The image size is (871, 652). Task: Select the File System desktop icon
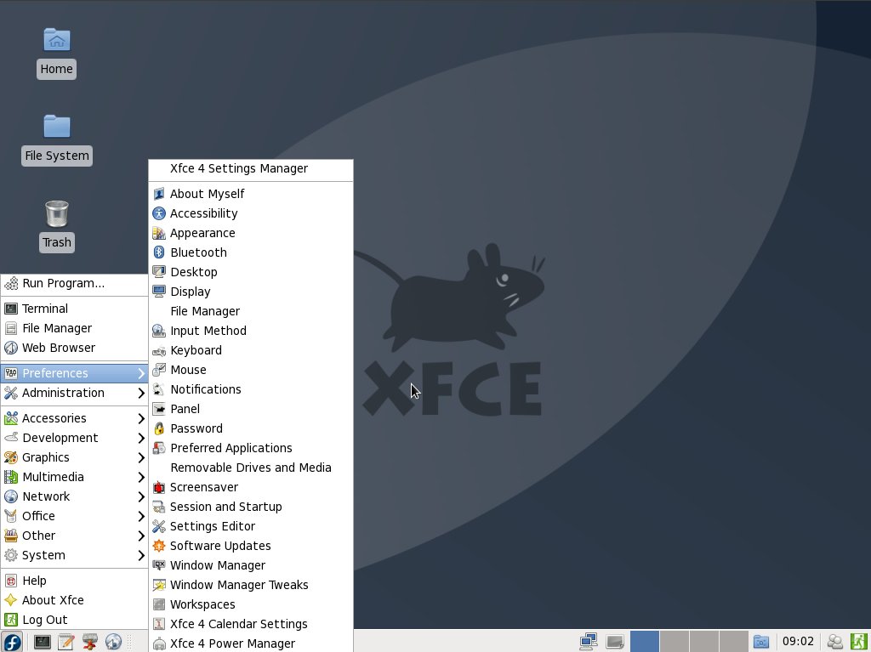tap(57, 127)
